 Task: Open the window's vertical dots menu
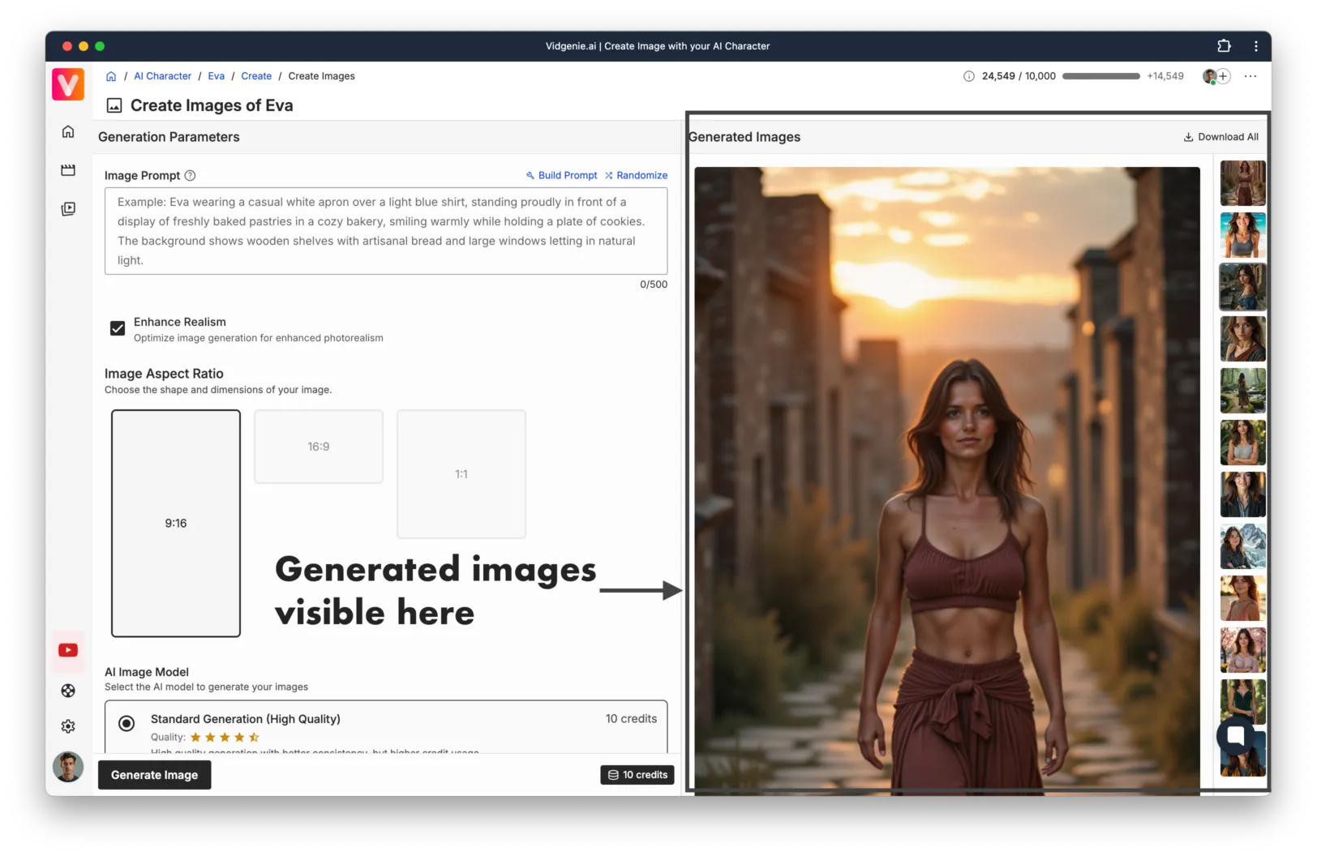1255,46
